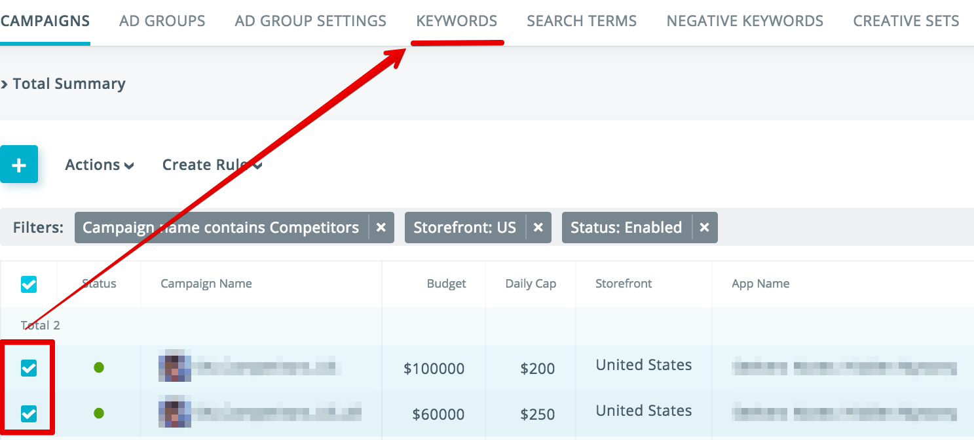Sort by the Budget column header
Screen dimensions: 974x440
[x=446, y=284]
